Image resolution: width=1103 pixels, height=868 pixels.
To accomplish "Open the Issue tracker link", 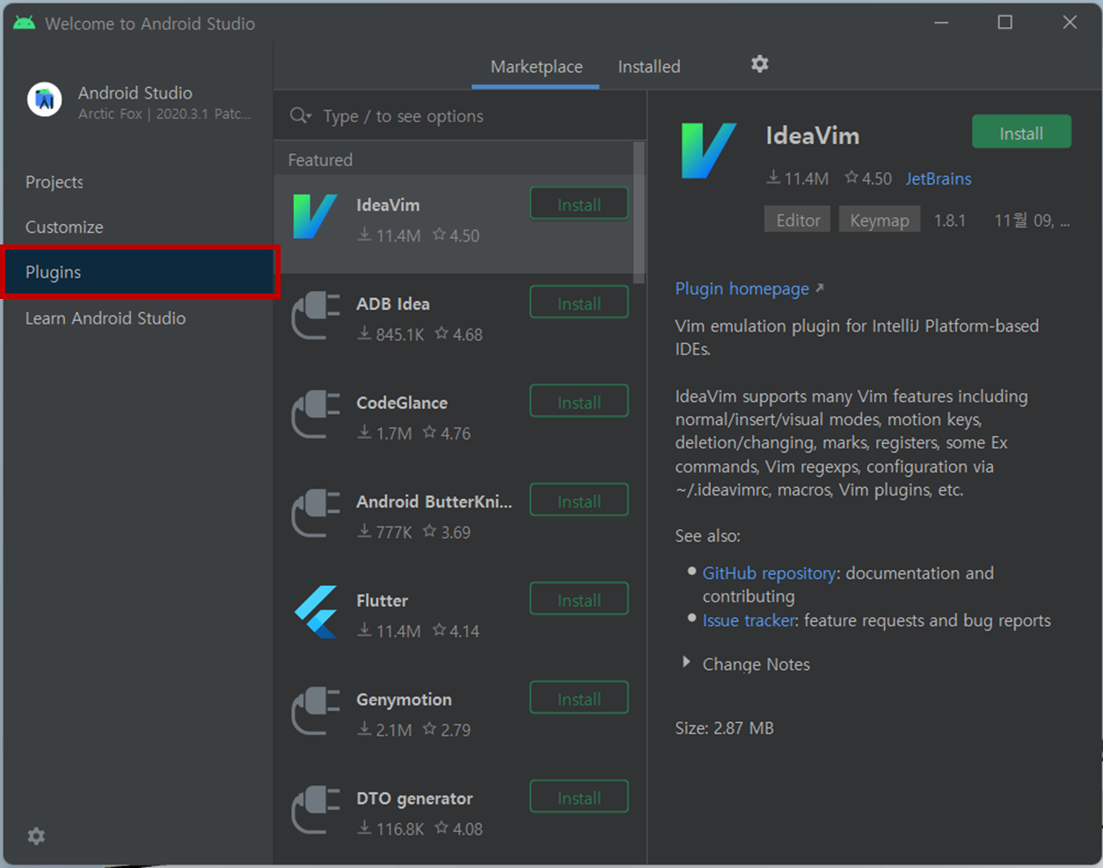I will [749, 621].
